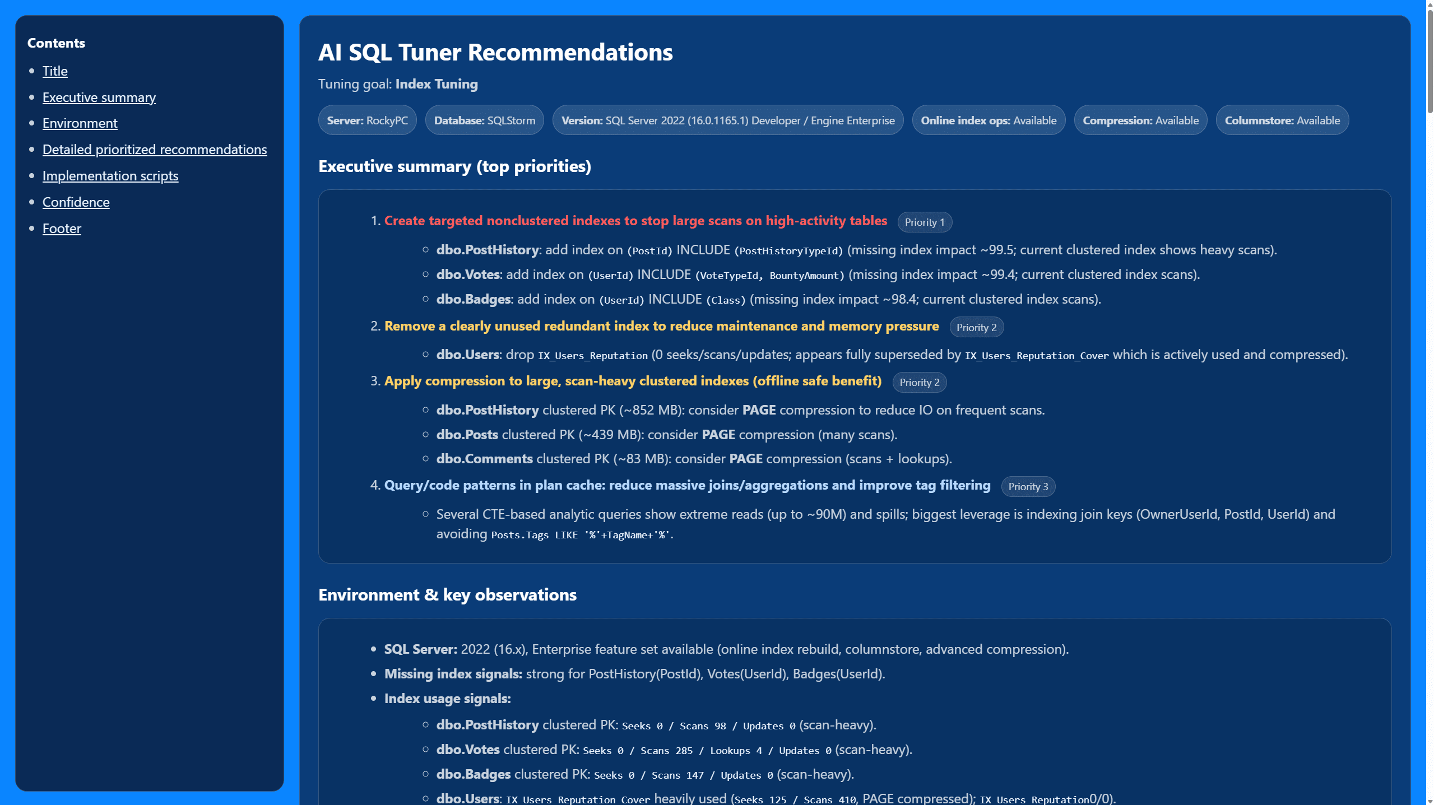Click the Priority 1 tag
This screenshot has width=1434, height=805.
(x=924, y=222)
